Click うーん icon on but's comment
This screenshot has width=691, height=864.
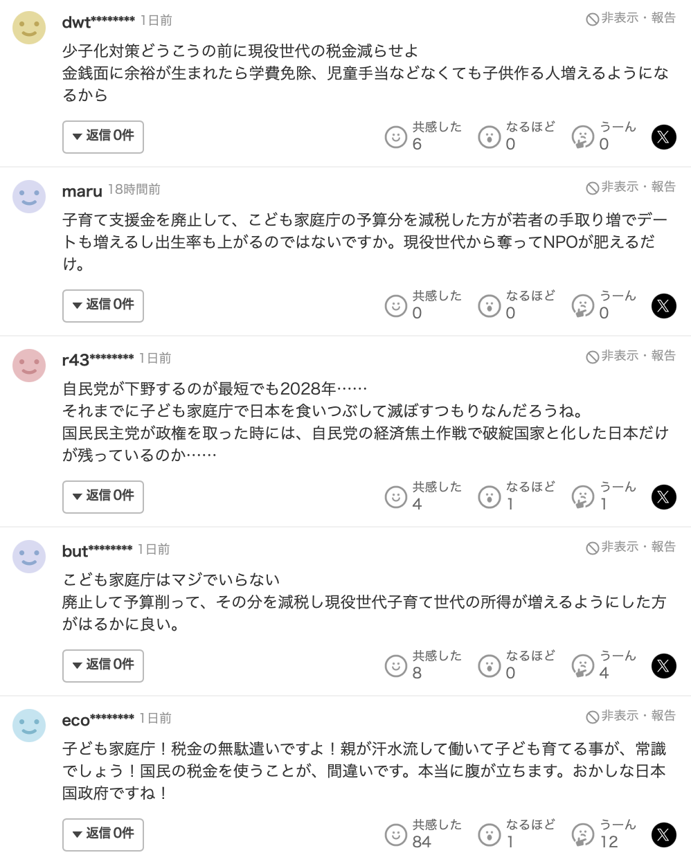582,666
